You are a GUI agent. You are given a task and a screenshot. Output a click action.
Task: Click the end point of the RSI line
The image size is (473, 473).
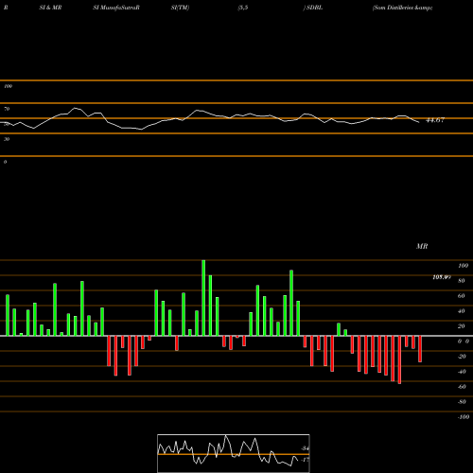[419, 122]
